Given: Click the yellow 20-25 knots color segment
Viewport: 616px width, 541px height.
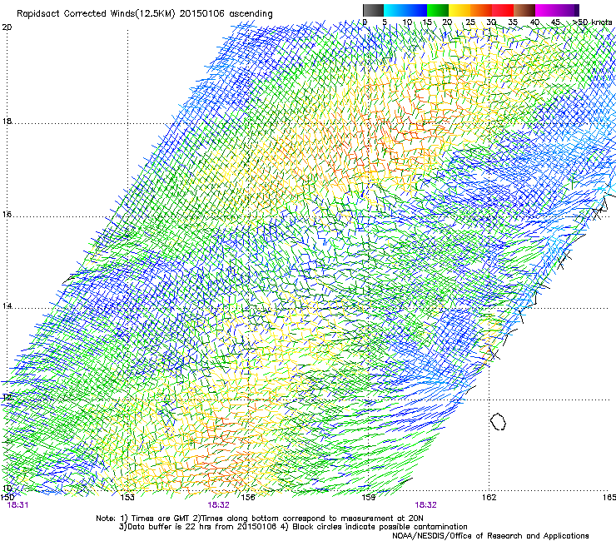Looking at the screenshot, I should click(460, 10).
